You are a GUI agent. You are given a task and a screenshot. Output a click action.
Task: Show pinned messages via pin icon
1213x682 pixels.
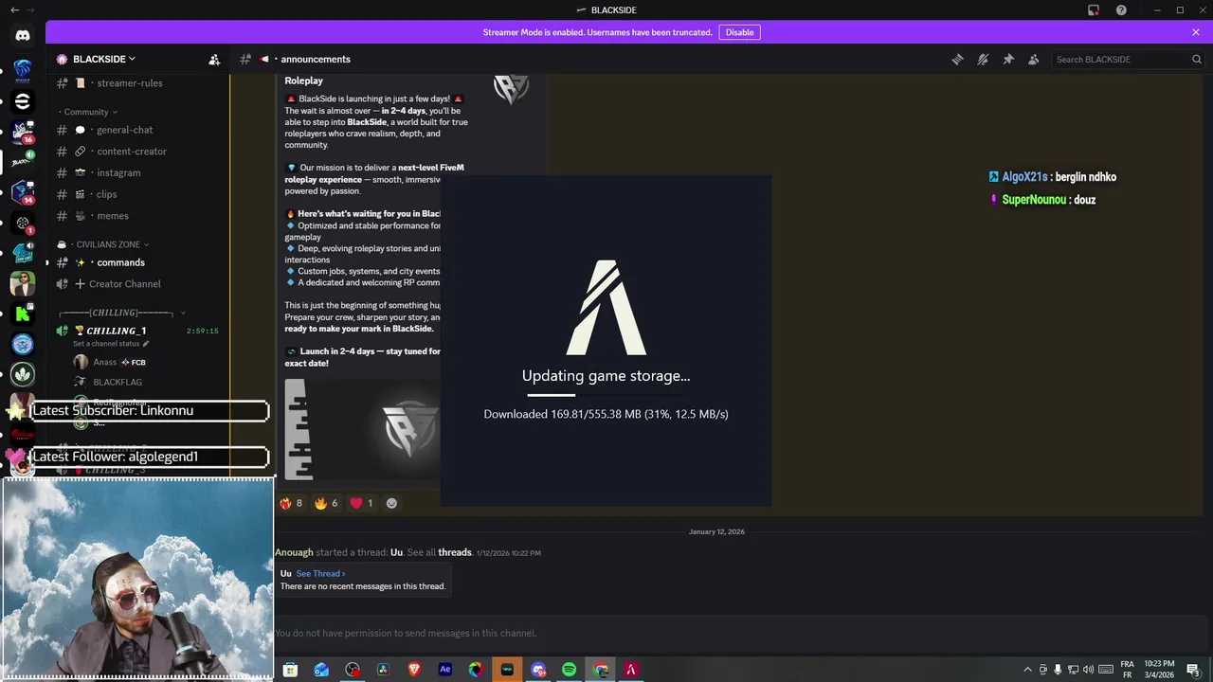tap(1008, 59)
